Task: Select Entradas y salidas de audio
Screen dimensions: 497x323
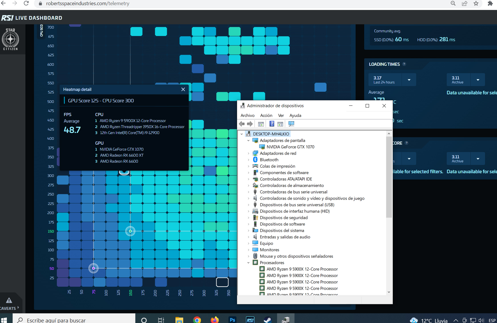Action: (285, 237)
